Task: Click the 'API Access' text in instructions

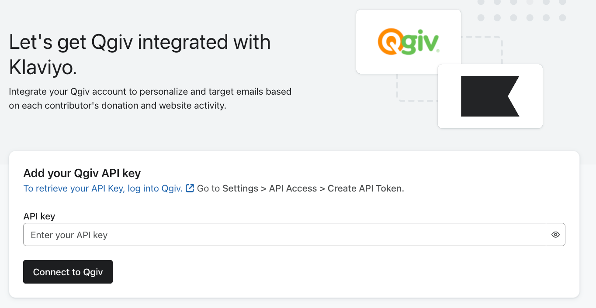Action: coord(293,188)
